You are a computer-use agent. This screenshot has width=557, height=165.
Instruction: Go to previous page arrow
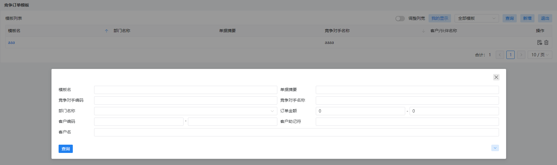500,55
